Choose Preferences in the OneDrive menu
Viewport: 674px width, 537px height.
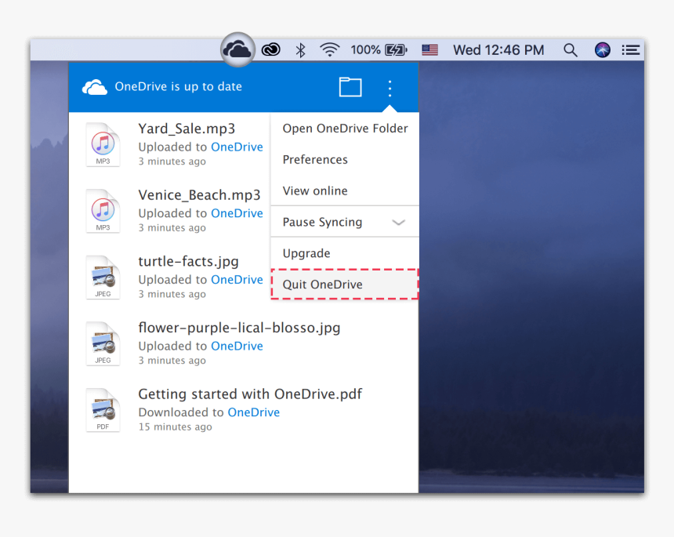pyautogui.click(x=315, y=159)
